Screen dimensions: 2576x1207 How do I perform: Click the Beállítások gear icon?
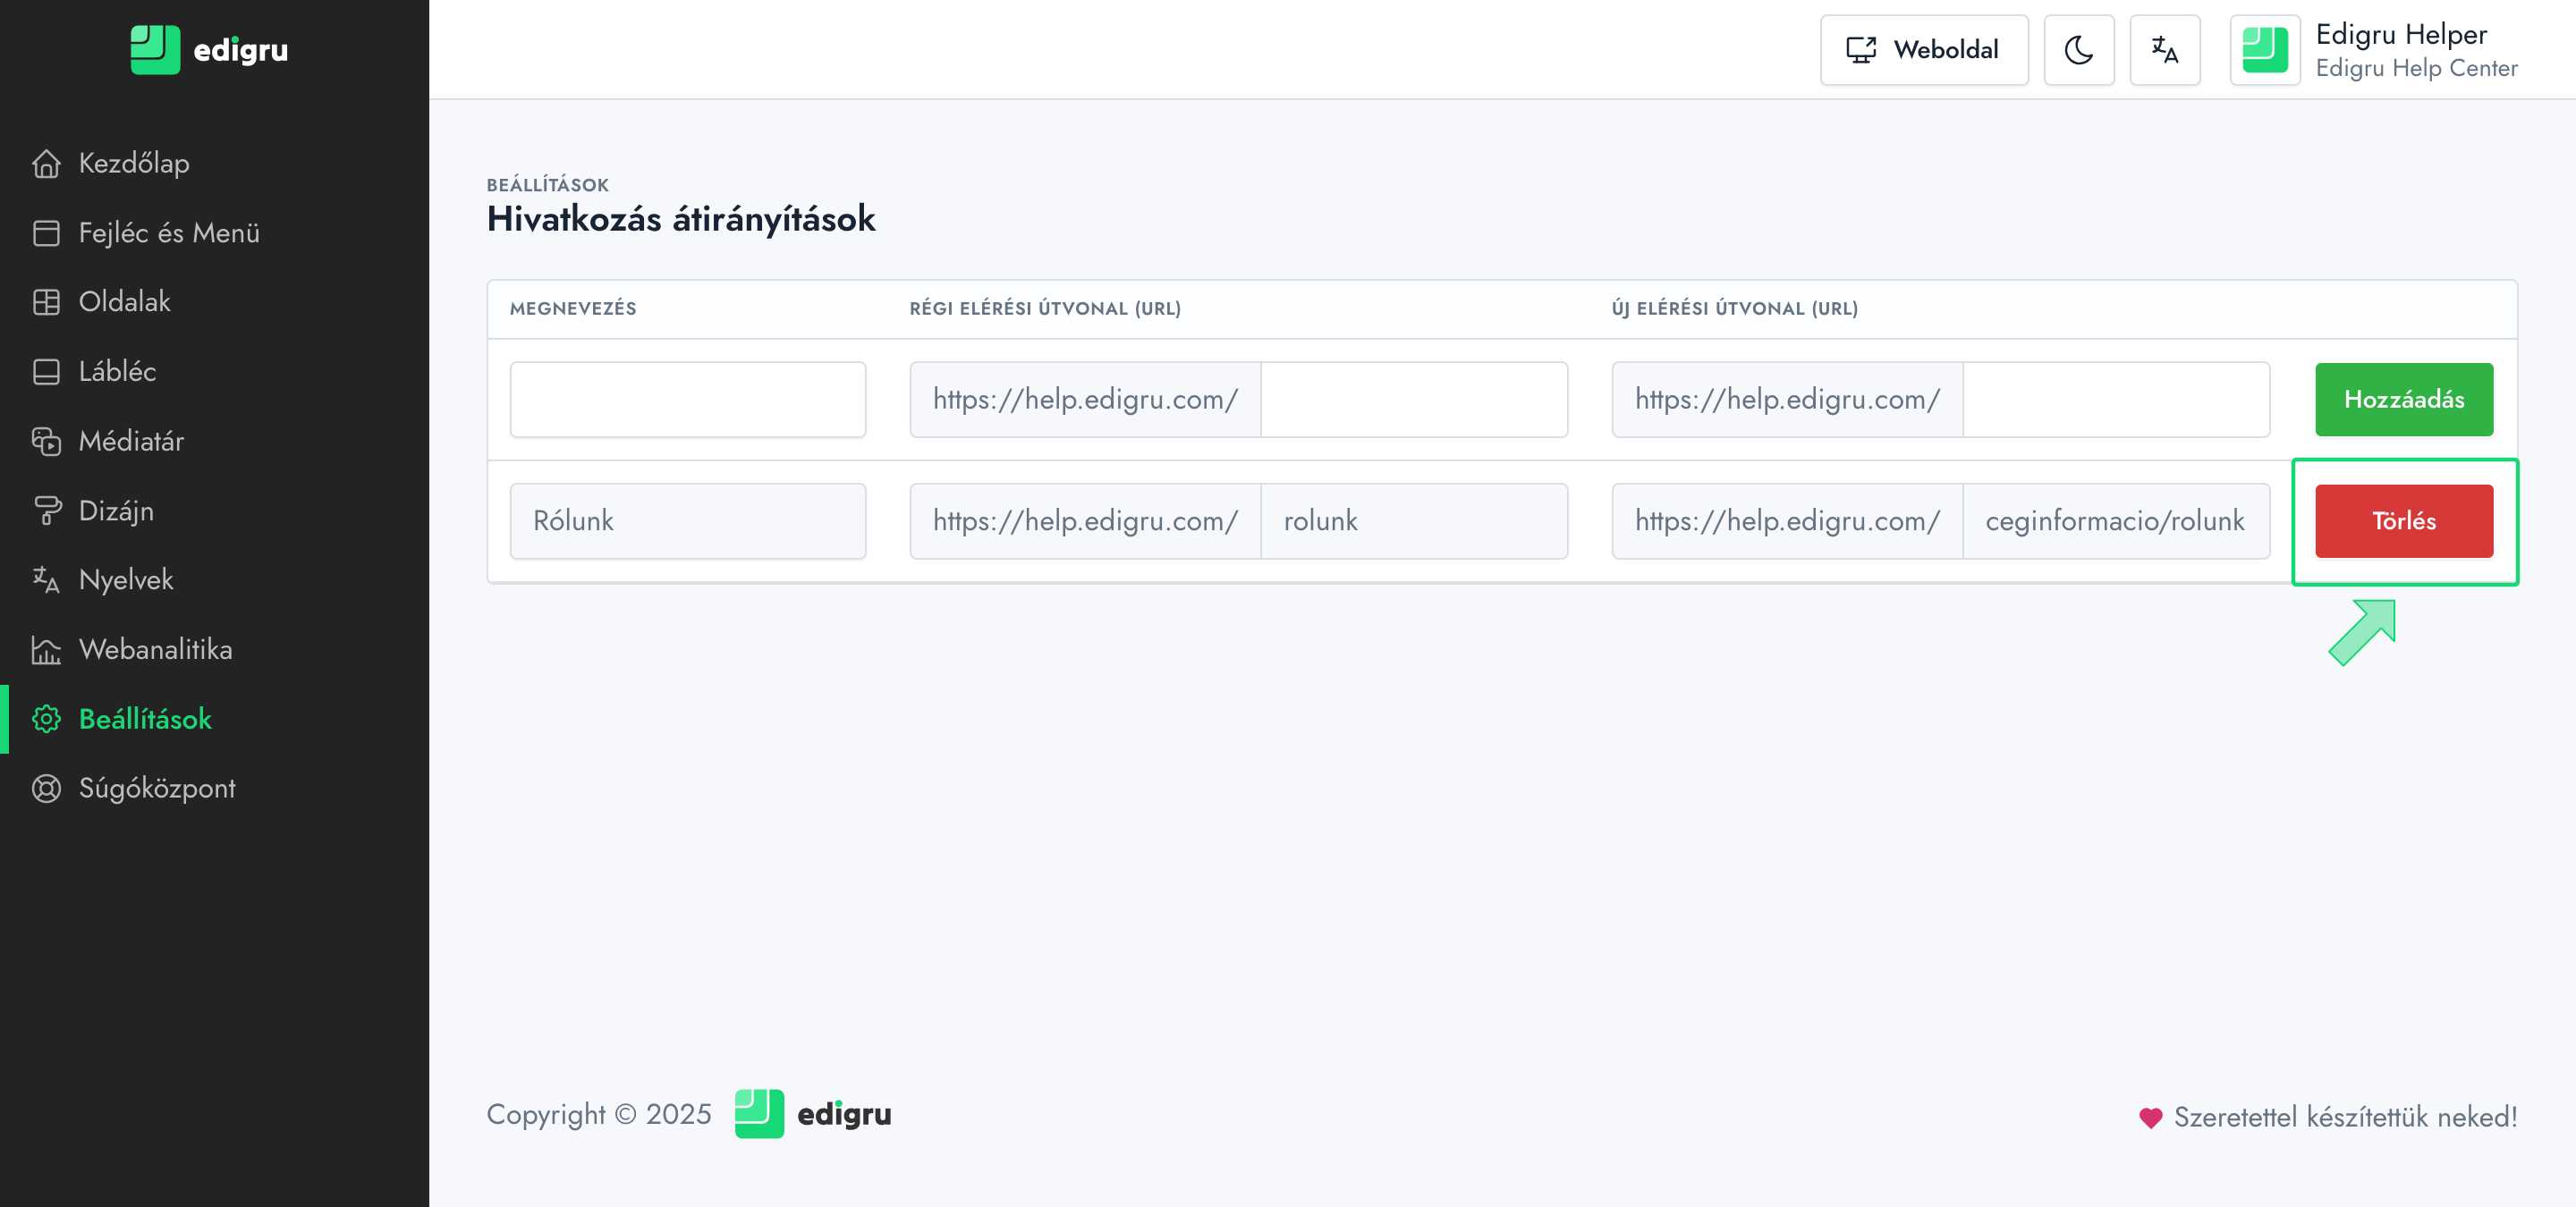coord(46,719)
